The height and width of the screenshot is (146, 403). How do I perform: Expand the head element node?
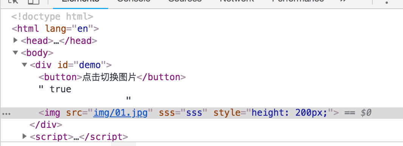pos(15,40)
